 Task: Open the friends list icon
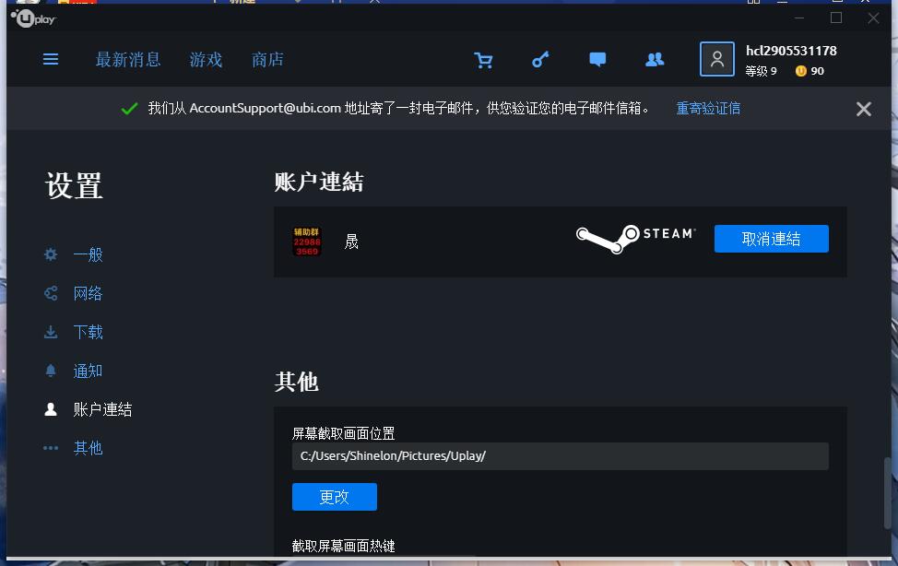[x=655, y=60]
